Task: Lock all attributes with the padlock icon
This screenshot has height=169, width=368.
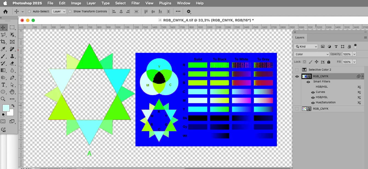Action: pos(329,62)
